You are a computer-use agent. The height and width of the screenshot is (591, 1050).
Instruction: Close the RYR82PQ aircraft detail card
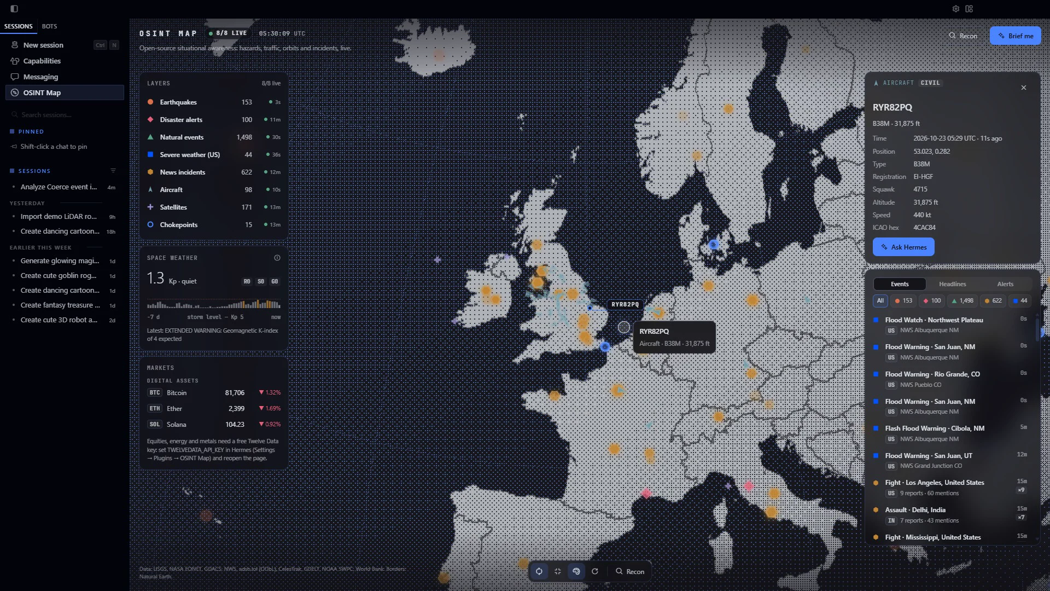(1024, 88)
